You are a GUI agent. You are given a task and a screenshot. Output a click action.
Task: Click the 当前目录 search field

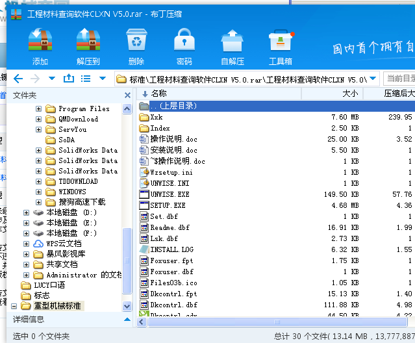click(399, 79)
